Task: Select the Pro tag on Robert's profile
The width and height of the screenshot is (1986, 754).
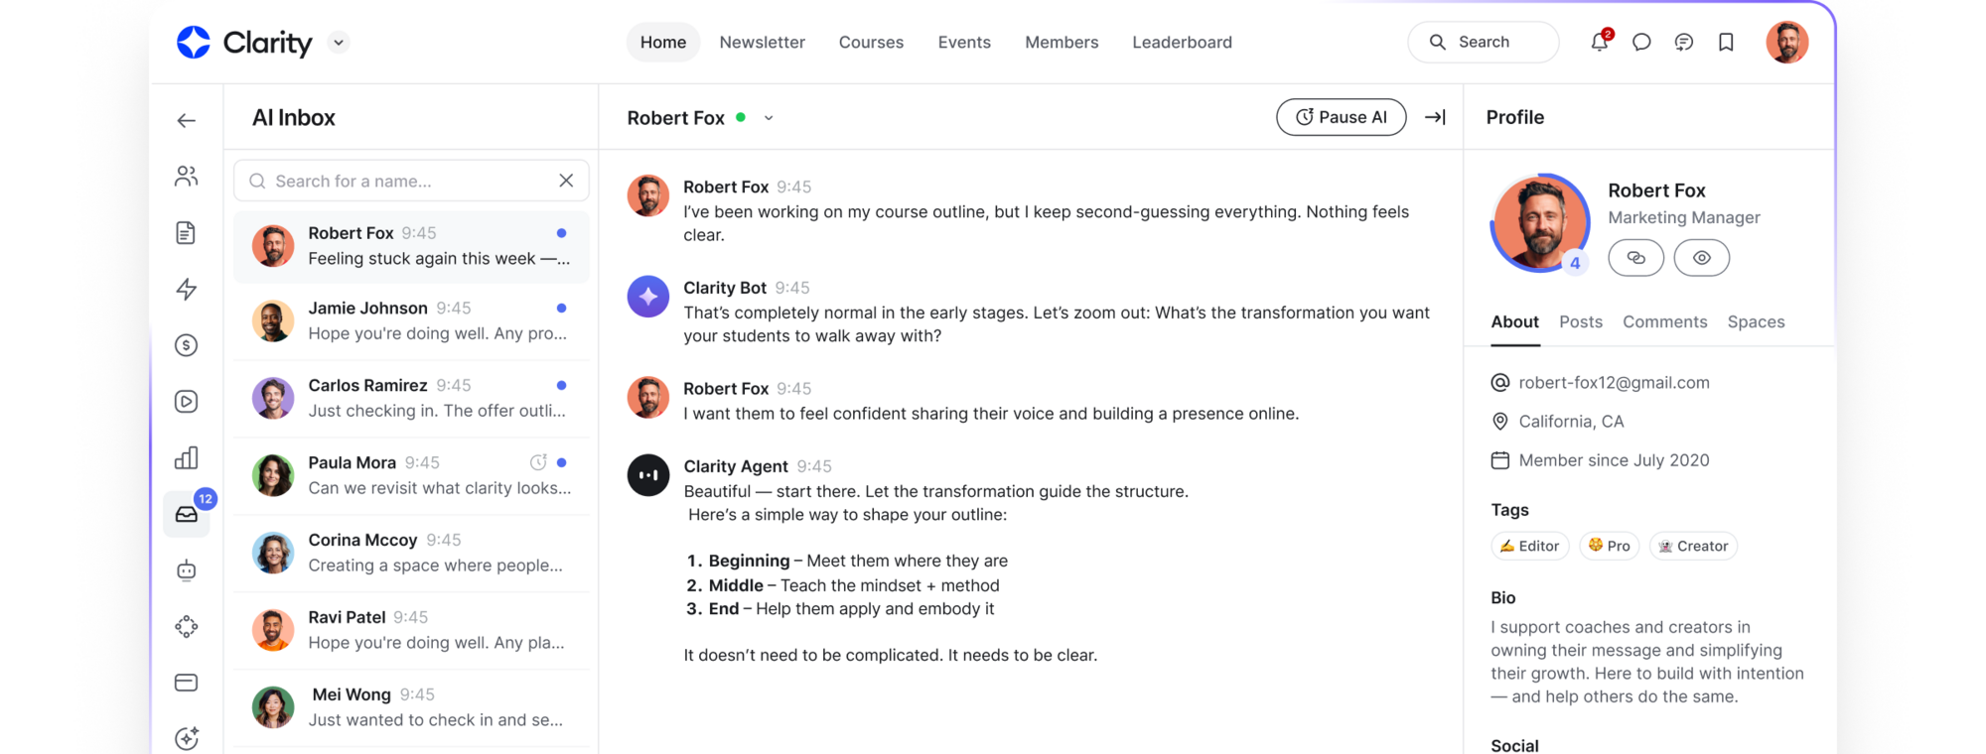Action: click(1609, 546)
